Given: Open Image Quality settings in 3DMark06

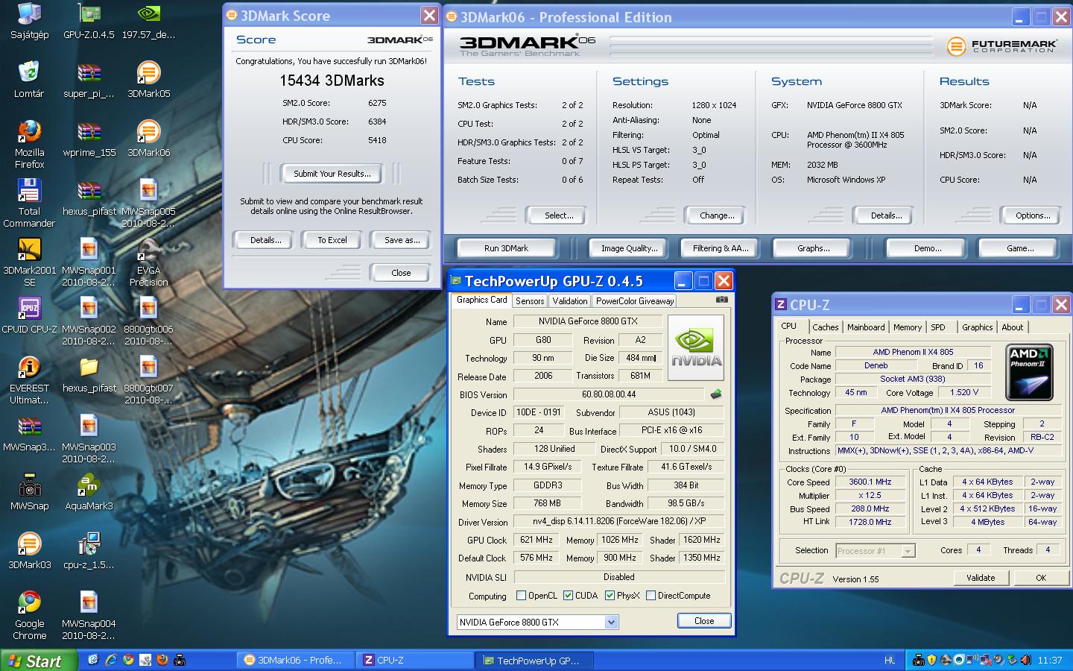Looking at the screenshot, I should point(630,248).
